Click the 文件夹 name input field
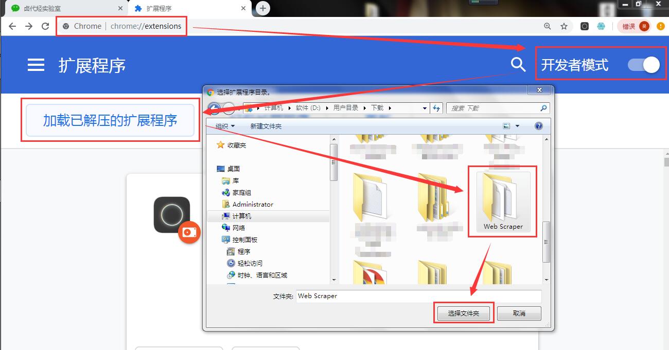The image size is (669, 350). [419, 296]
